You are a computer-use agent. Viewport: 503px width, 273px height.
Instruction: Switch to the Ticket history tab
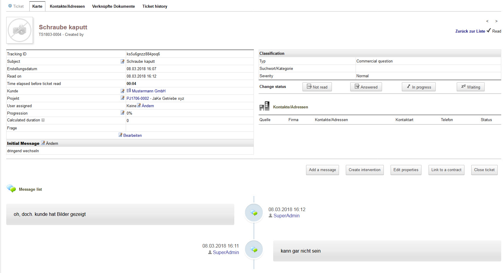point(155,6)
